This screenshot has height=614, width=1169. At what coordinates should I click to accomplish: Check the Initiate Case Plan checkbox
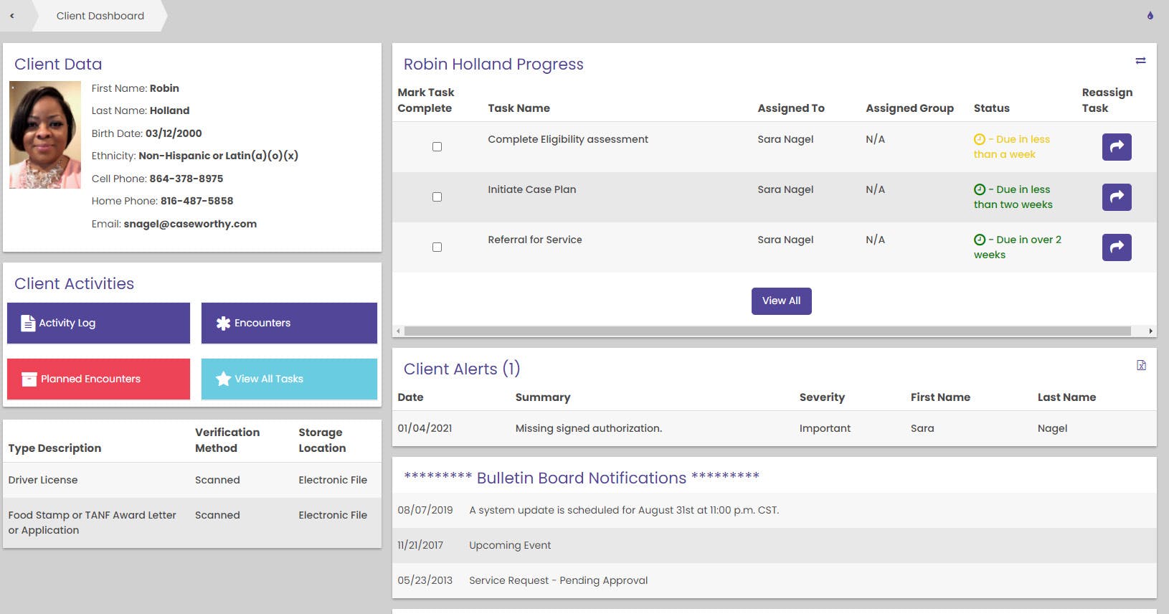pyautogui.click(x=437, y=197)
